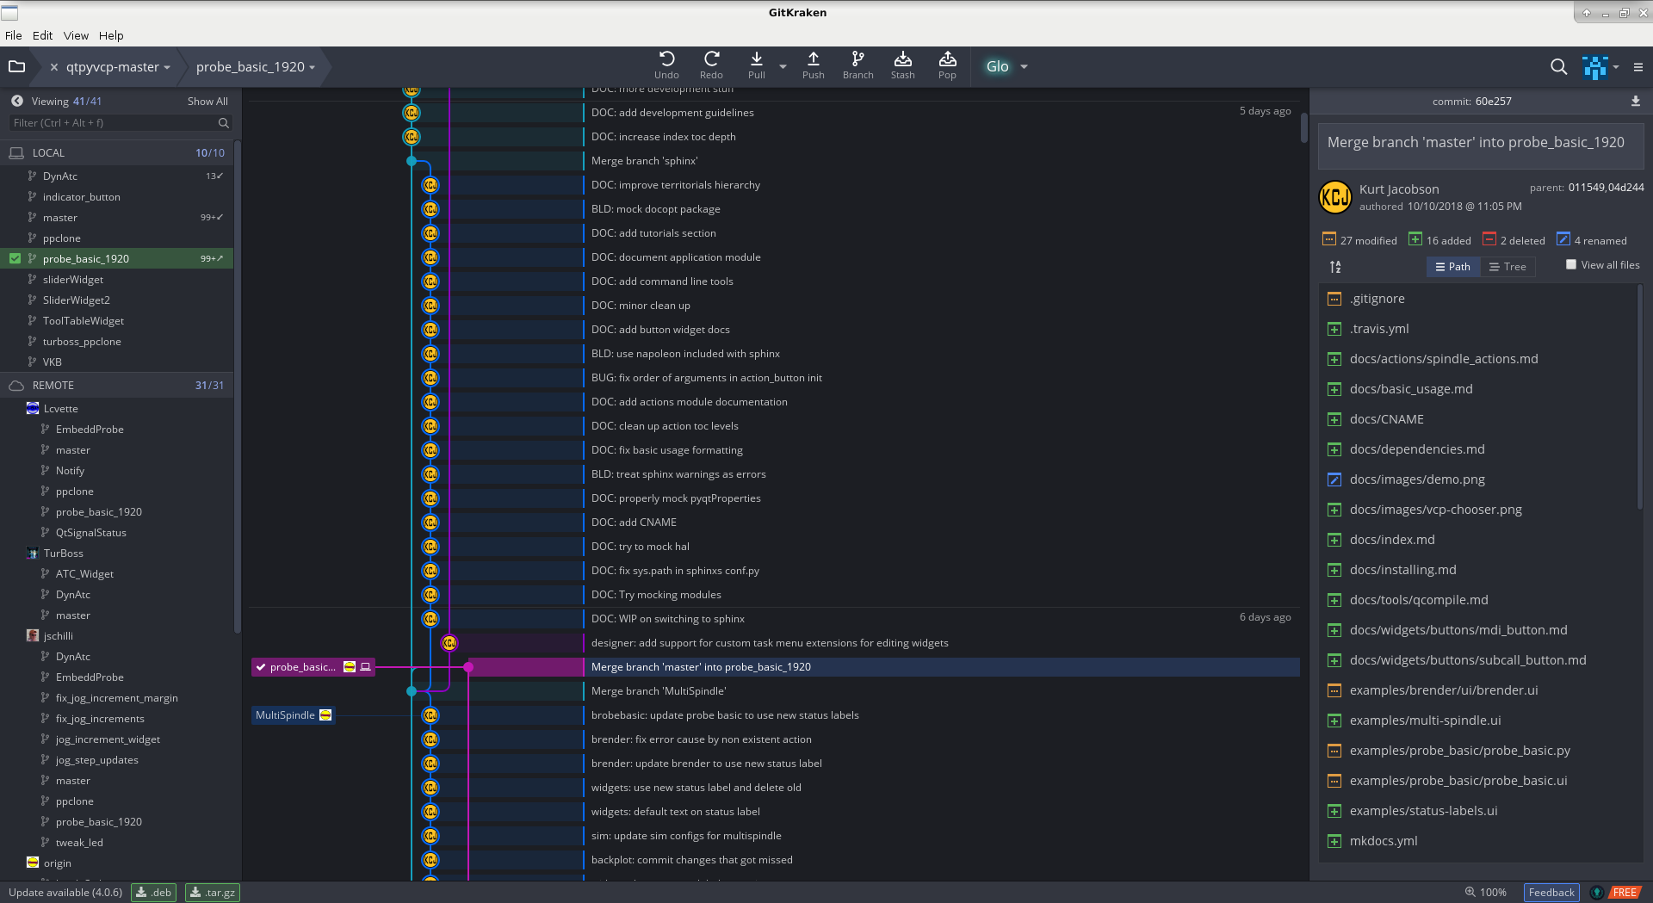
Task: Select commit 'DOC: add CNAME'
Action: point(634,523)
